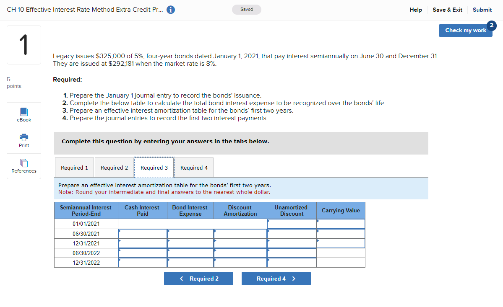The image size is (503, 307).
Task: Open Help
Action: coord(415,10)
